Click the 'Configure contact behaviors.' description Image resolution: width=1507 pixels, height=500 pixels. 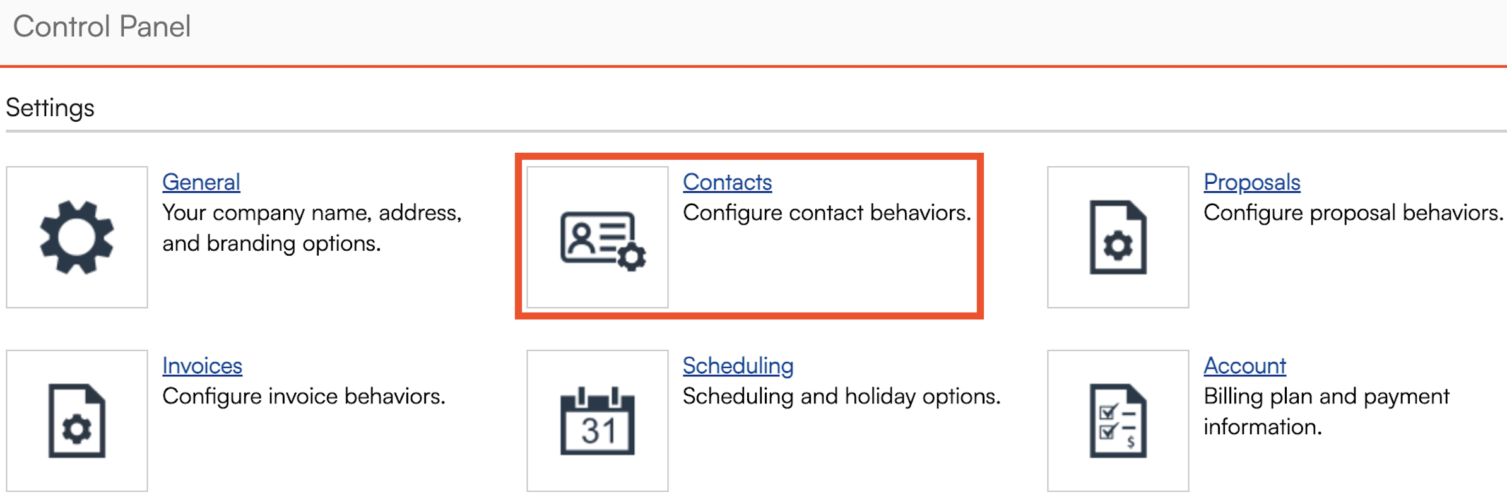coord(826,213)
